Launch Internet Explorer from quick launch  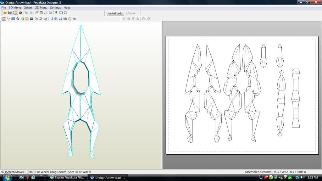click(x=33, y=178)
